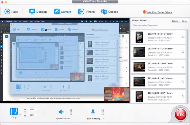Image resolution: width=190 pixels, height=125 pixels.
Task: Click the height field showing 800
Action: [x=32, y=115]
